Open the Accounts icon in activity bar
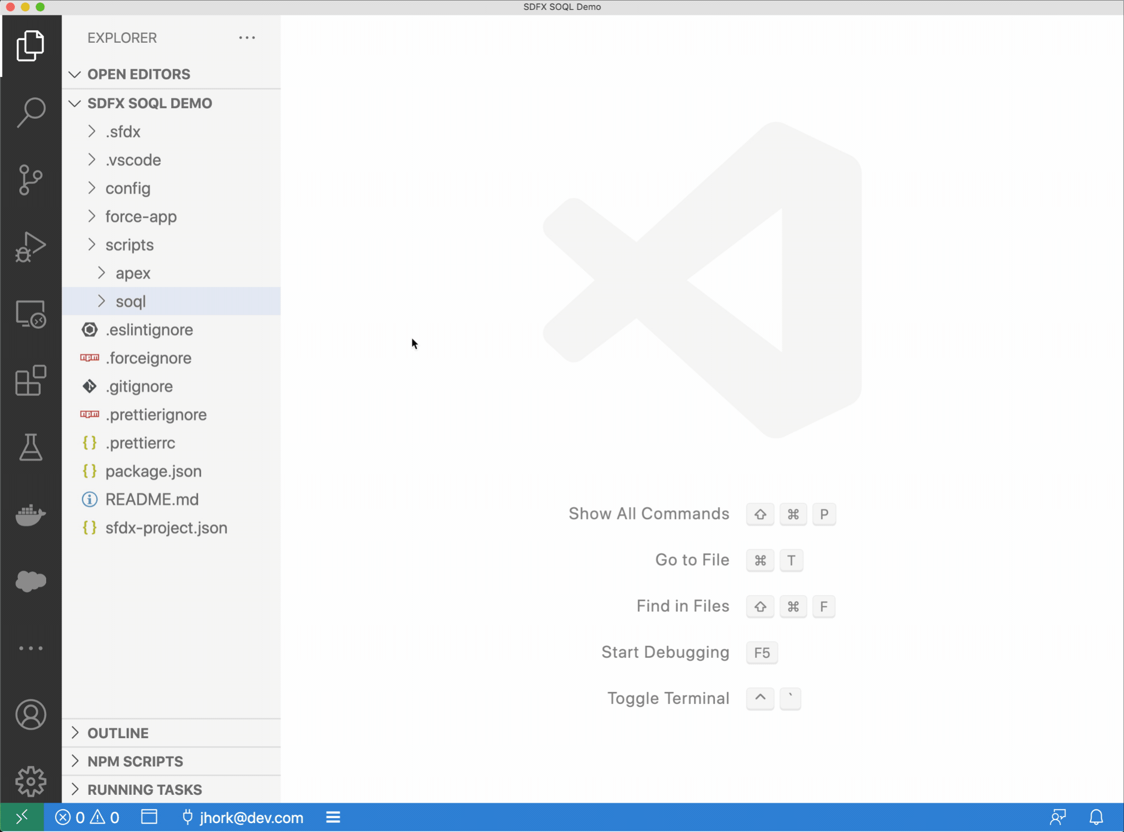The width and height of the screenshot is (1124, 832). click(31, 714)
